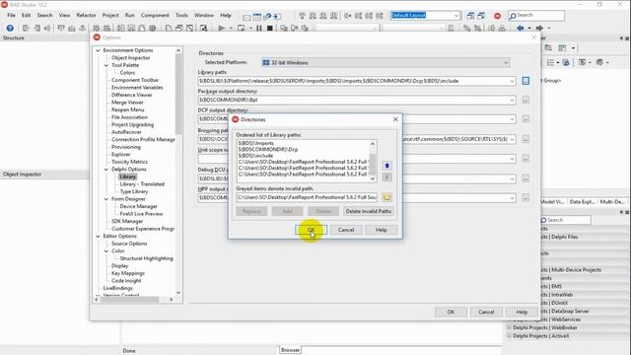Open the Component menu
Image resolution: width=631 pixels, height=355 pixels.
[155, 16]
